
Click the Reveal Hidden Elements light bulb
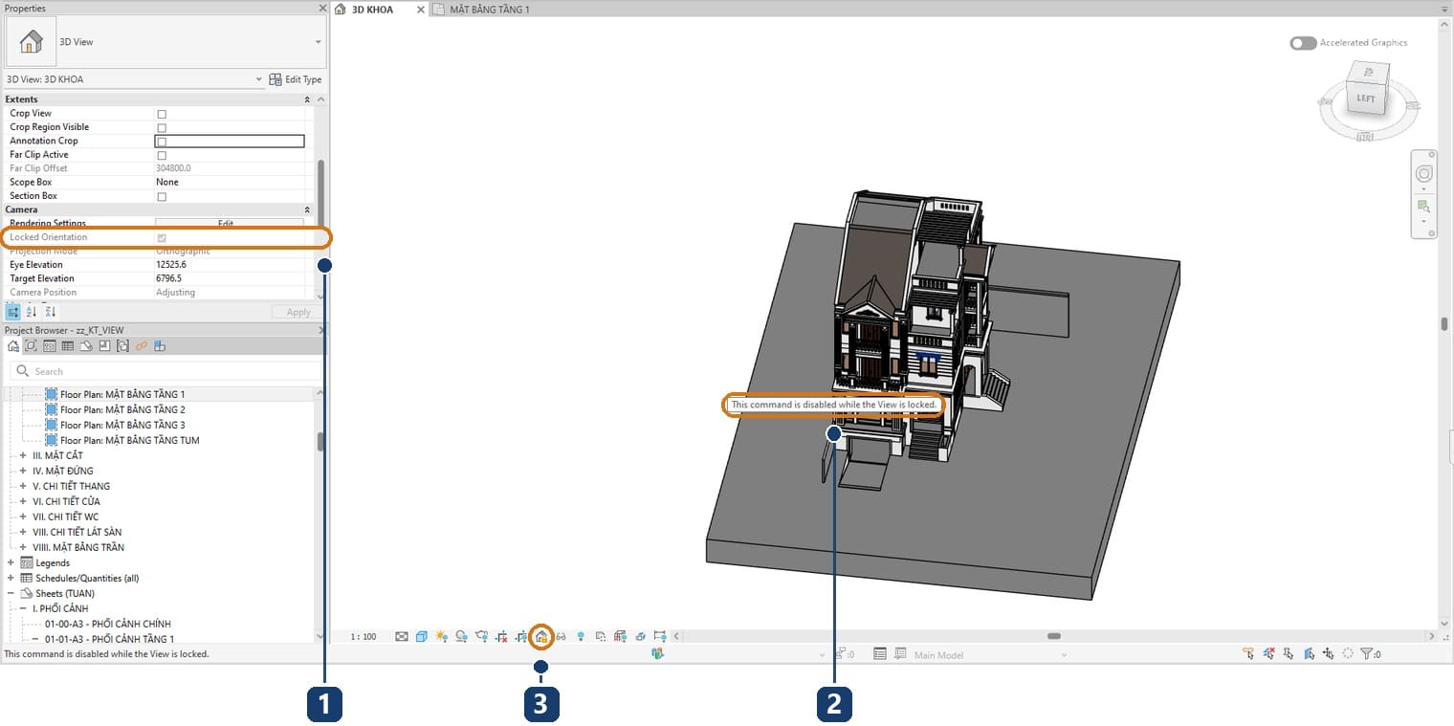(x=581, y=636)
